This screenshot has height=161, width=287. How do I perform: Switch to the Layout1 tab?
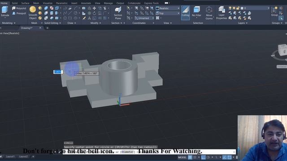(x=10, y=157)
